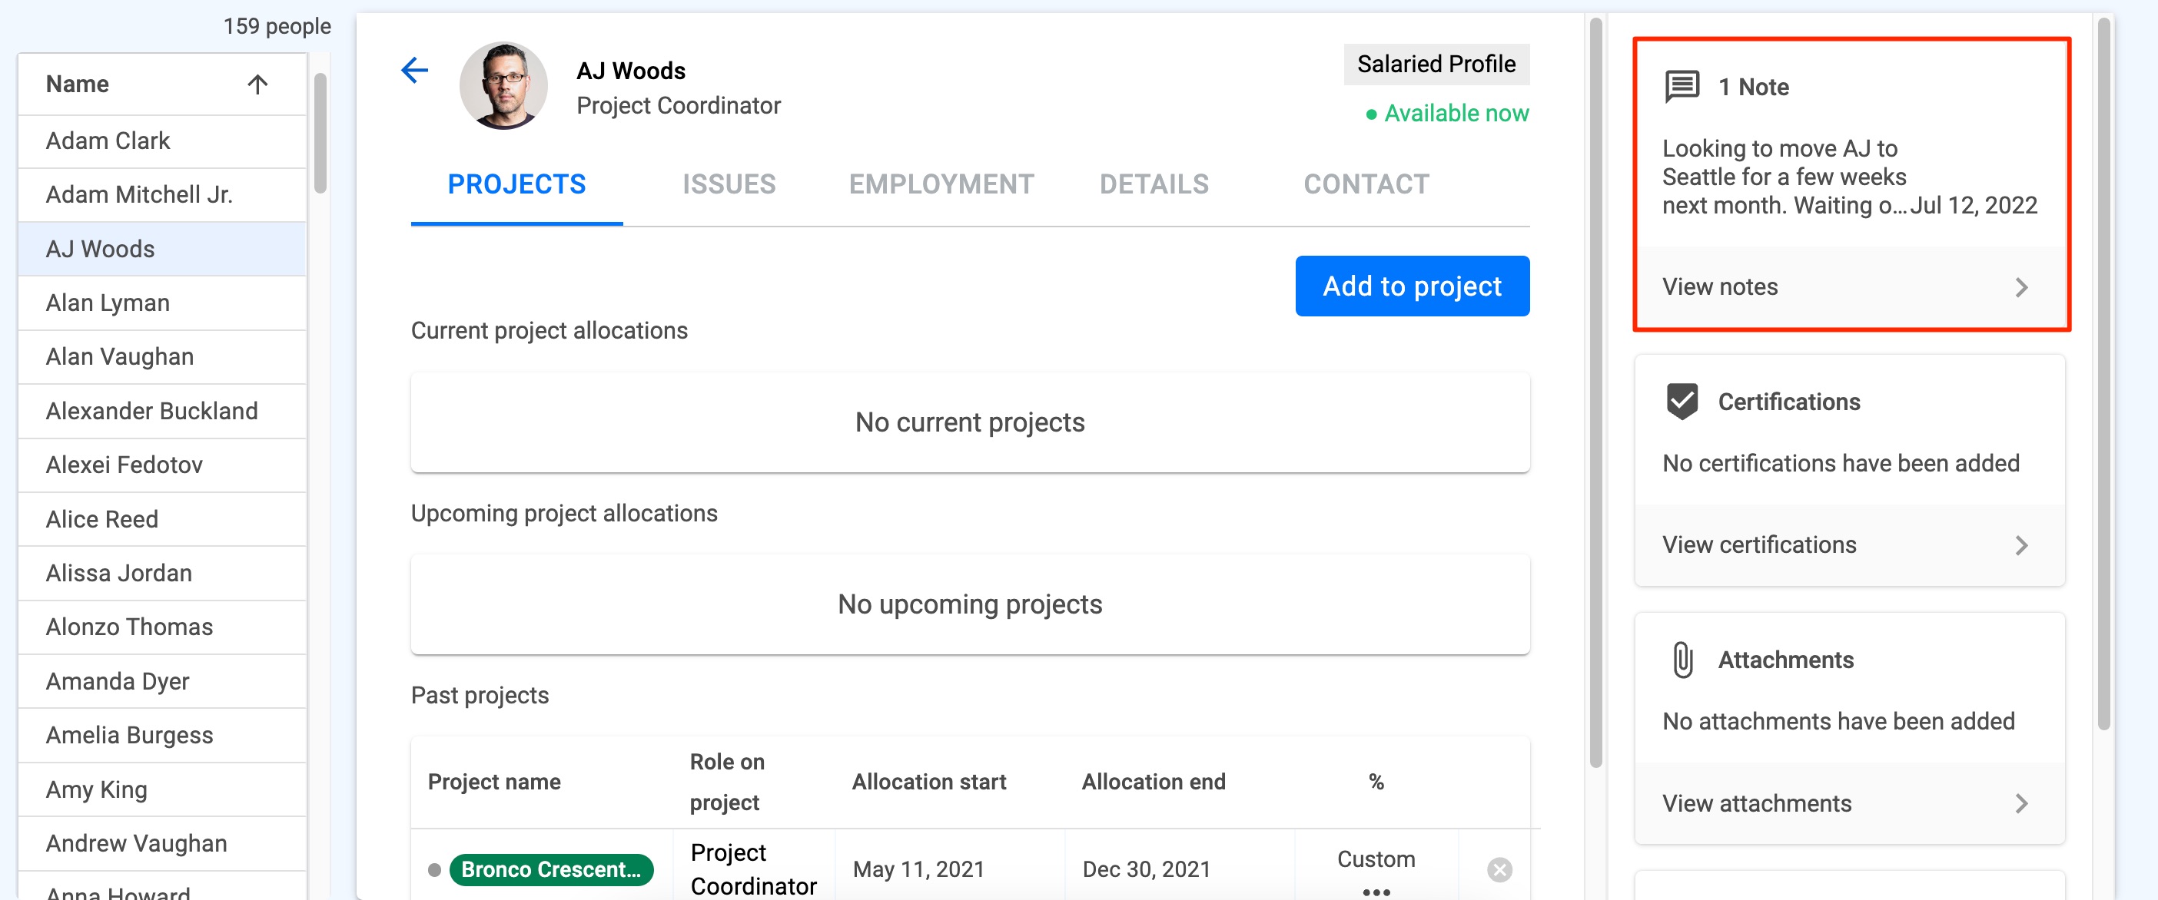Click the % column header
2158x900 pixels.
click(x=1376, y=781)
